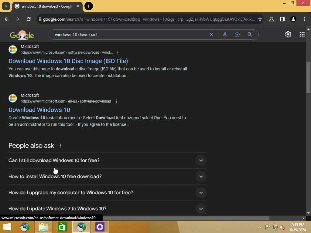Screen dimensions: 311x233
Task: Open the network tray icon
Action: click(x=275, y=227)
